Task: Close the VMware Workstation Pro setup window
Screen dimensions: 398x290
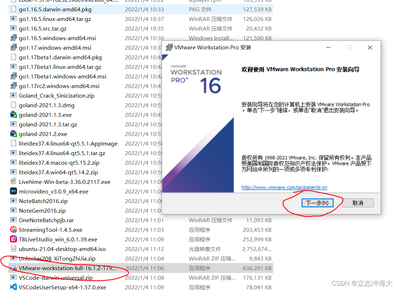Action: pyautogui.click(x=370, y=48)
